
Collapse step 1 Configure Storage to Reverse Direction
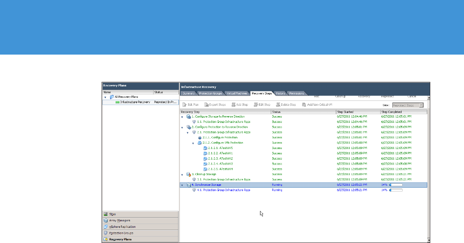pyautogui.click(x=182, y=117)
